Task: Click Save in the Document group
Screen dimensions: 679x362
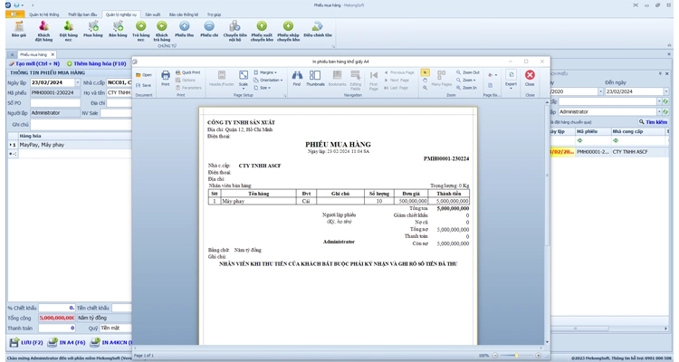Action: [x=144, y=85]
